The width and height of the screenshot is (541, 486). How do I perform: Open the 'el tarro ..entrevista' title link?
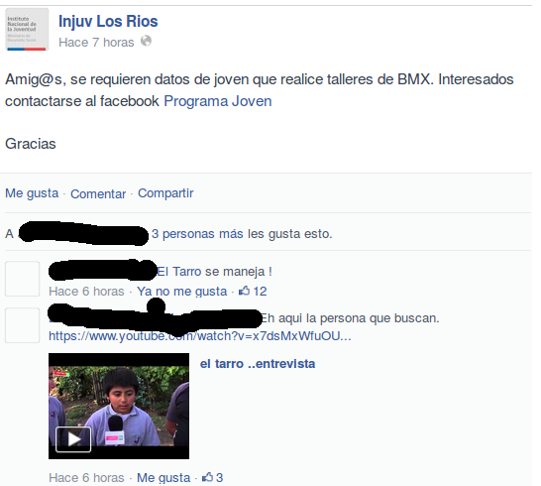(258, 364)
